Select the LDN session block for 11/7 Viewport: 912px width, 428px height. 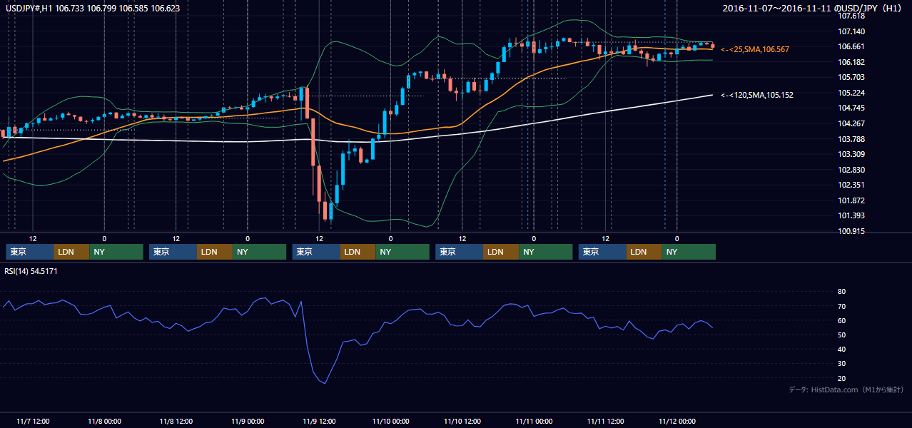coord(72,252)
